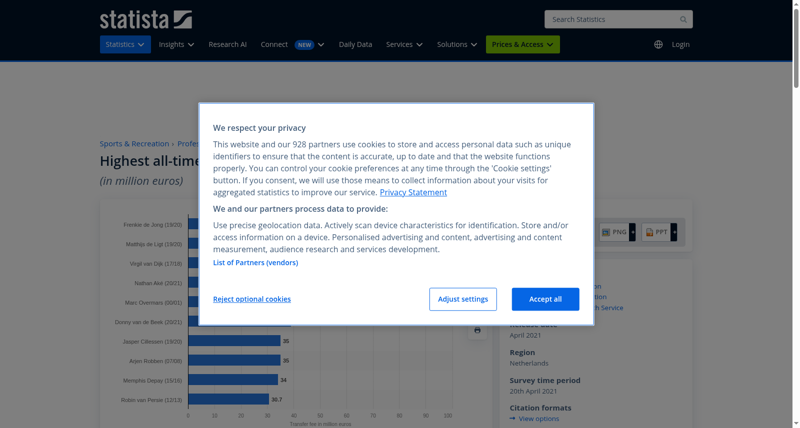The width and height of the screenshot is (800, 428).
Task: Accept all cookies
Action: (x=545, y=299)
